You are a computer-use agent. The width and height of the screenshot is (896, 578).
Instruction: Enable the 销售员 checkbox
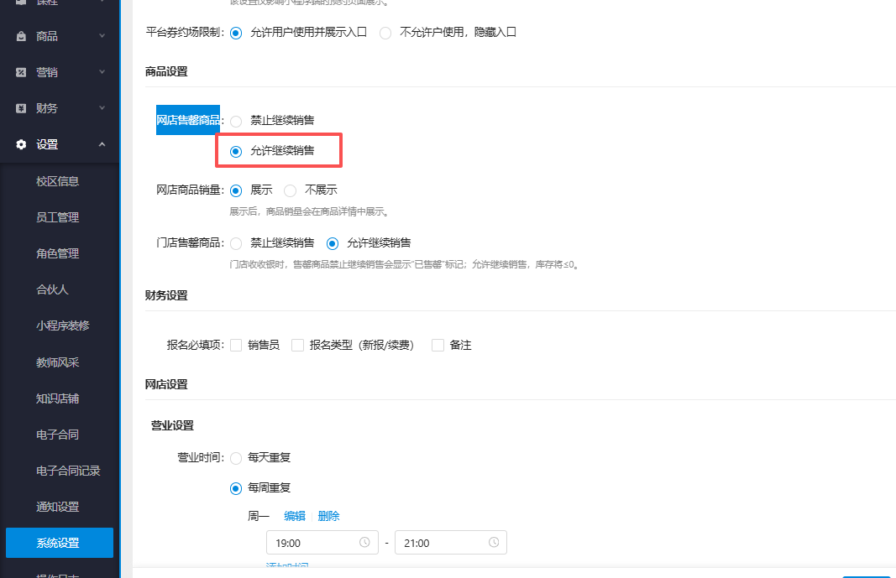click(236, 345)
